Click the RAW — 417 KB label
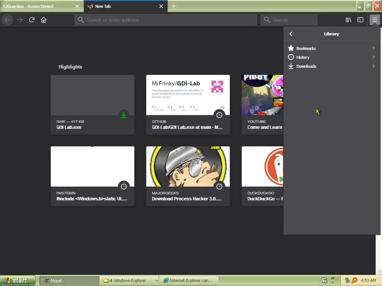The height and width of the screenshot is (286, 382). click(x=70, y=121)
